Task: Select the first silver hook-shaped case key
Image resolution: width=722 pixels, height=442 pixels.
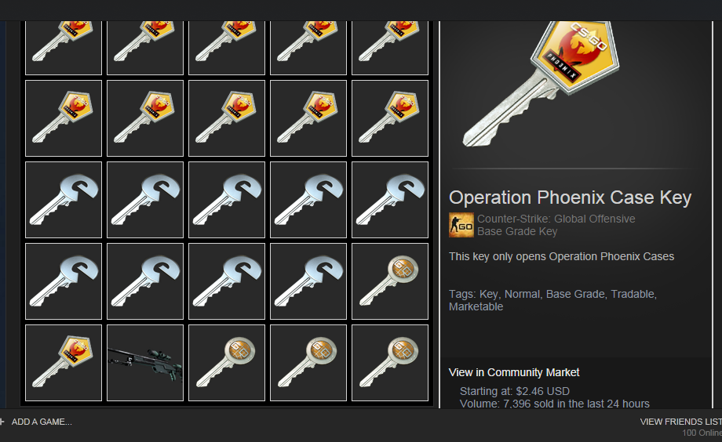Action: click(x=64, y=200)
